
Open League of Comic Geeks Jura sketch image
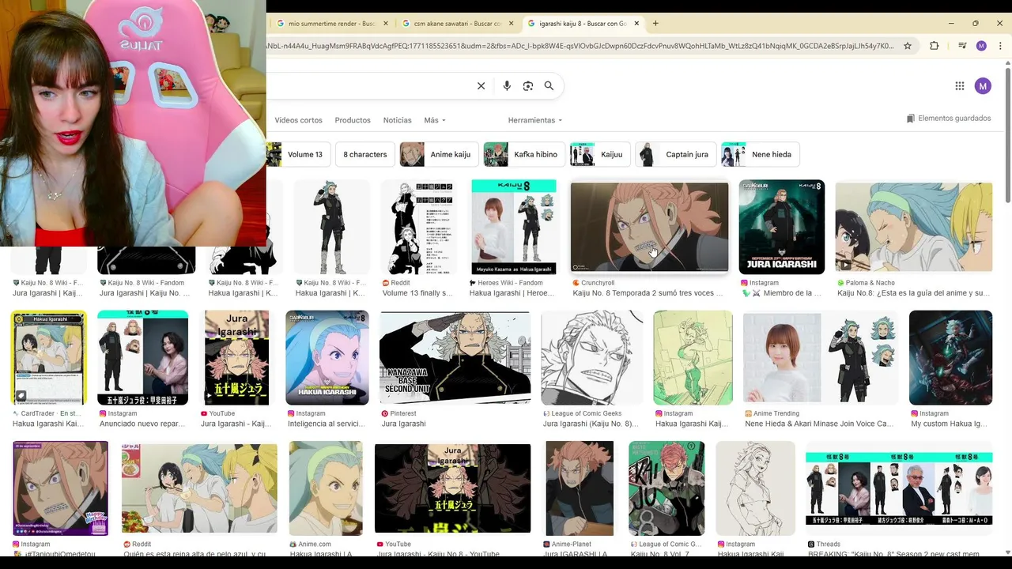pyautogui.click(x=591, y=358)
